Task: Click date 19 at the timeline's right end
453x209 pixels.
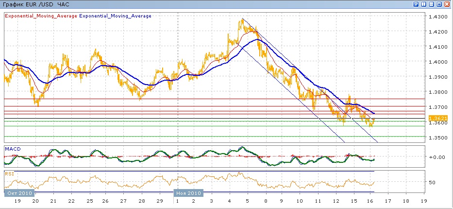Action: pos(423,200)
